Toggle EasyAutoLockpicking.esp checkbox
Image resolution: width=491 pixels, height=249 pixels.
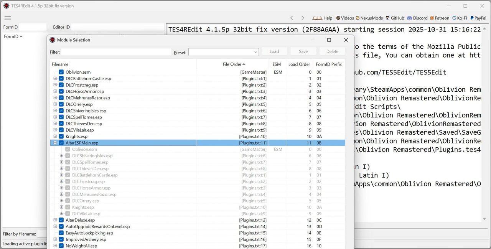[61, 233]
